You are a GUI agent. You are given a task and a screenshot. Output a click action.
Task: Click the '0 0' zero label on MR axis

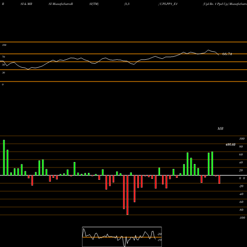click(242, 178)
